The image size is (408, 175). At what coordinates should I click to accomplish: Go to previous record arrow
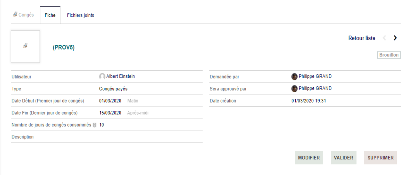point(384,38)
